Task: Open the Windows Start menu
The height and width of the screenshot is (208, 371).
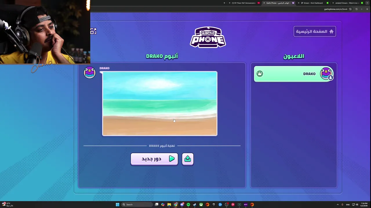Action: pyautogui.click(x=117, y=205)
